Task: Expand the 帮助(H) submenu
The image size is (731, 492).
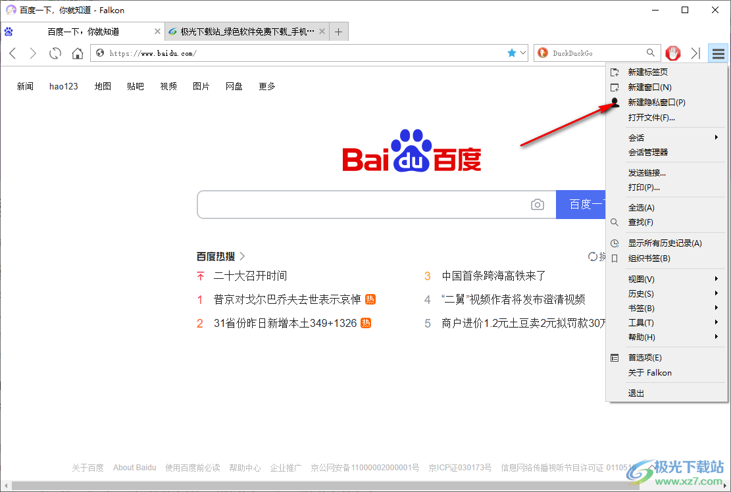Action: click(667, 337)
